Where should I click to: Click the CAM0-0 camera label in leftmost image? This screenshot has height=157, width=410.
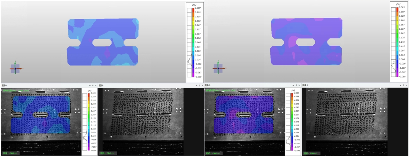pos(9,153)
